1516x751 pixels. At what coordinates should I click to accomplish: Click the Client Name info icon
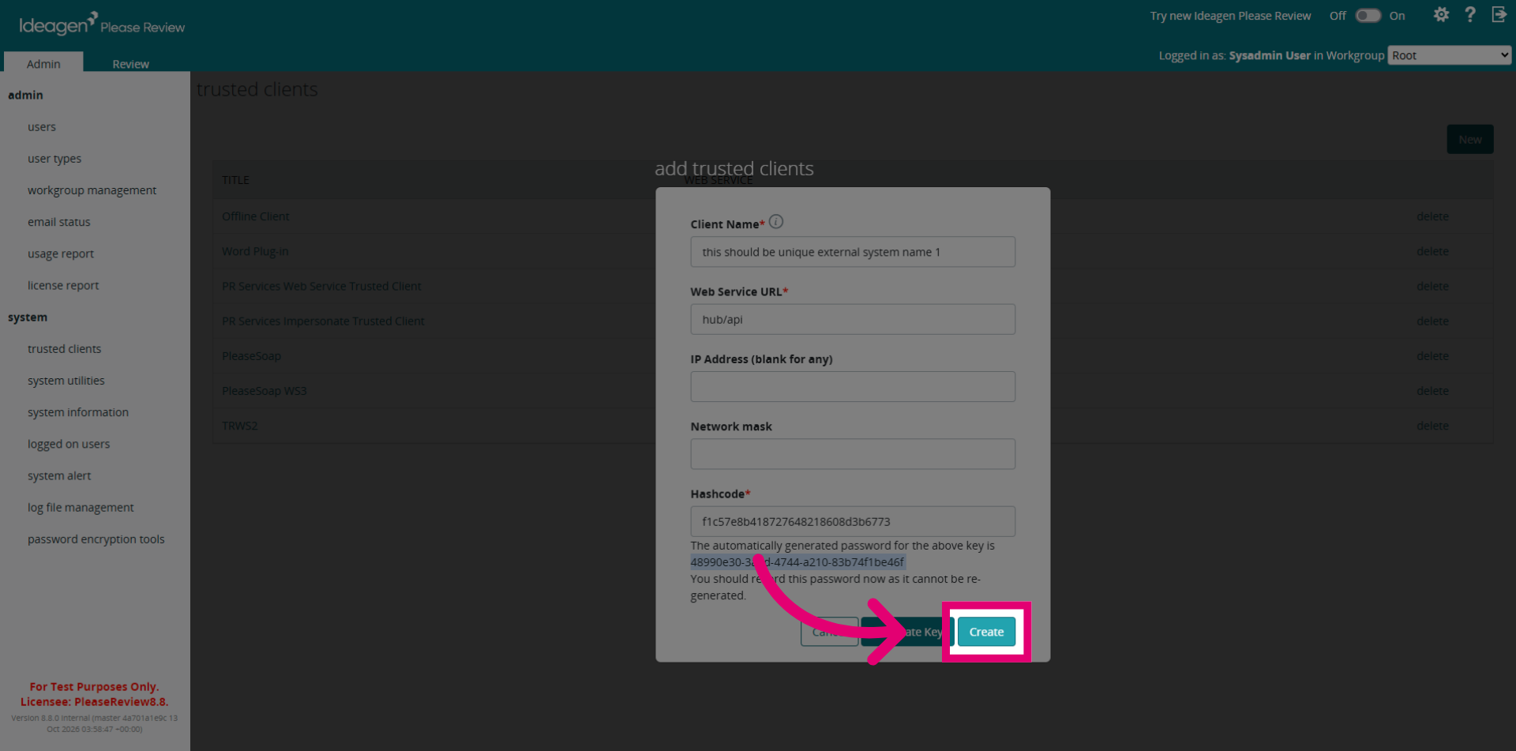[776, 222]
